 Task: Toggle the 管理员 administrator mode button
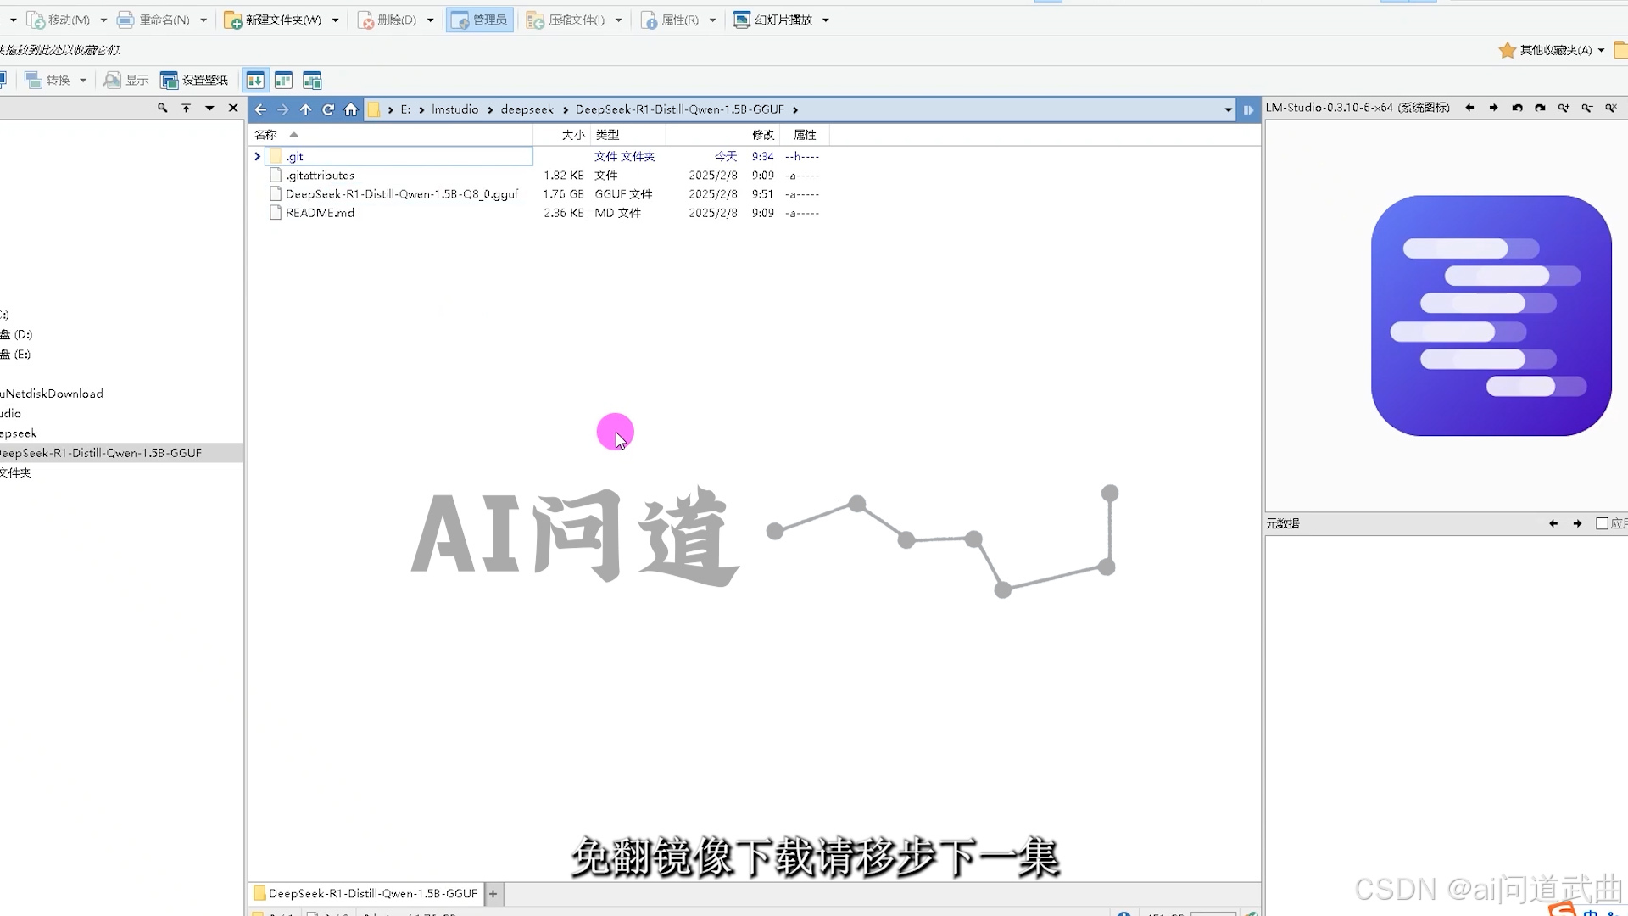(x=479, y=20)
